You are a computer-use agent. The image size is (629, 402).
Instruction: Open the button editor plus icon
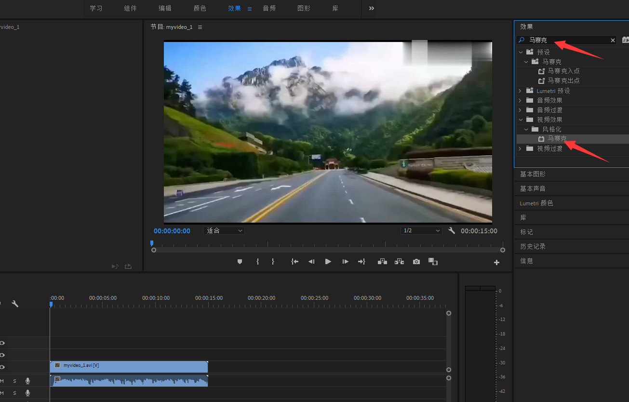[496, 263]
